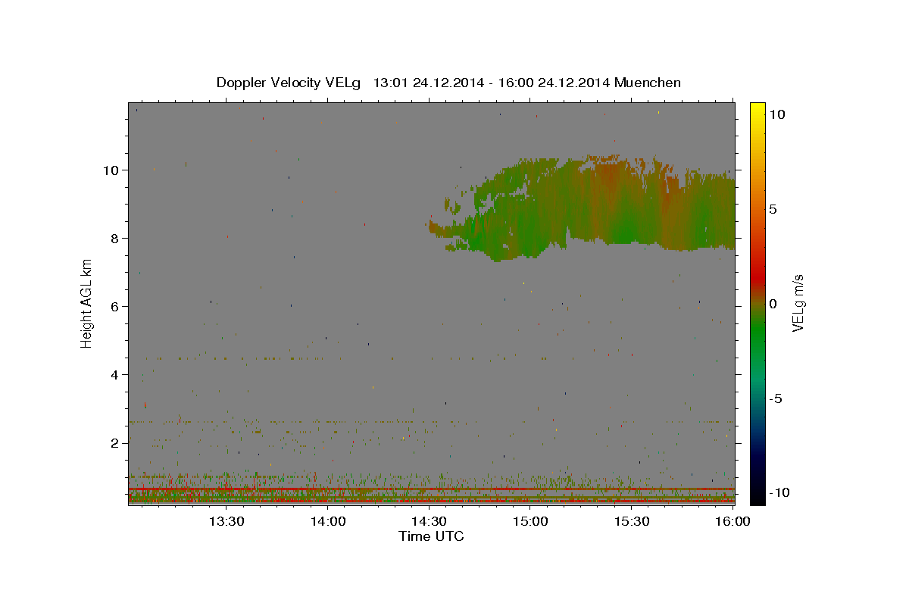The height and width of the screenshot is (606, 909).
Task: Click the 13:30 time tick label
Action: click(226, 521)
